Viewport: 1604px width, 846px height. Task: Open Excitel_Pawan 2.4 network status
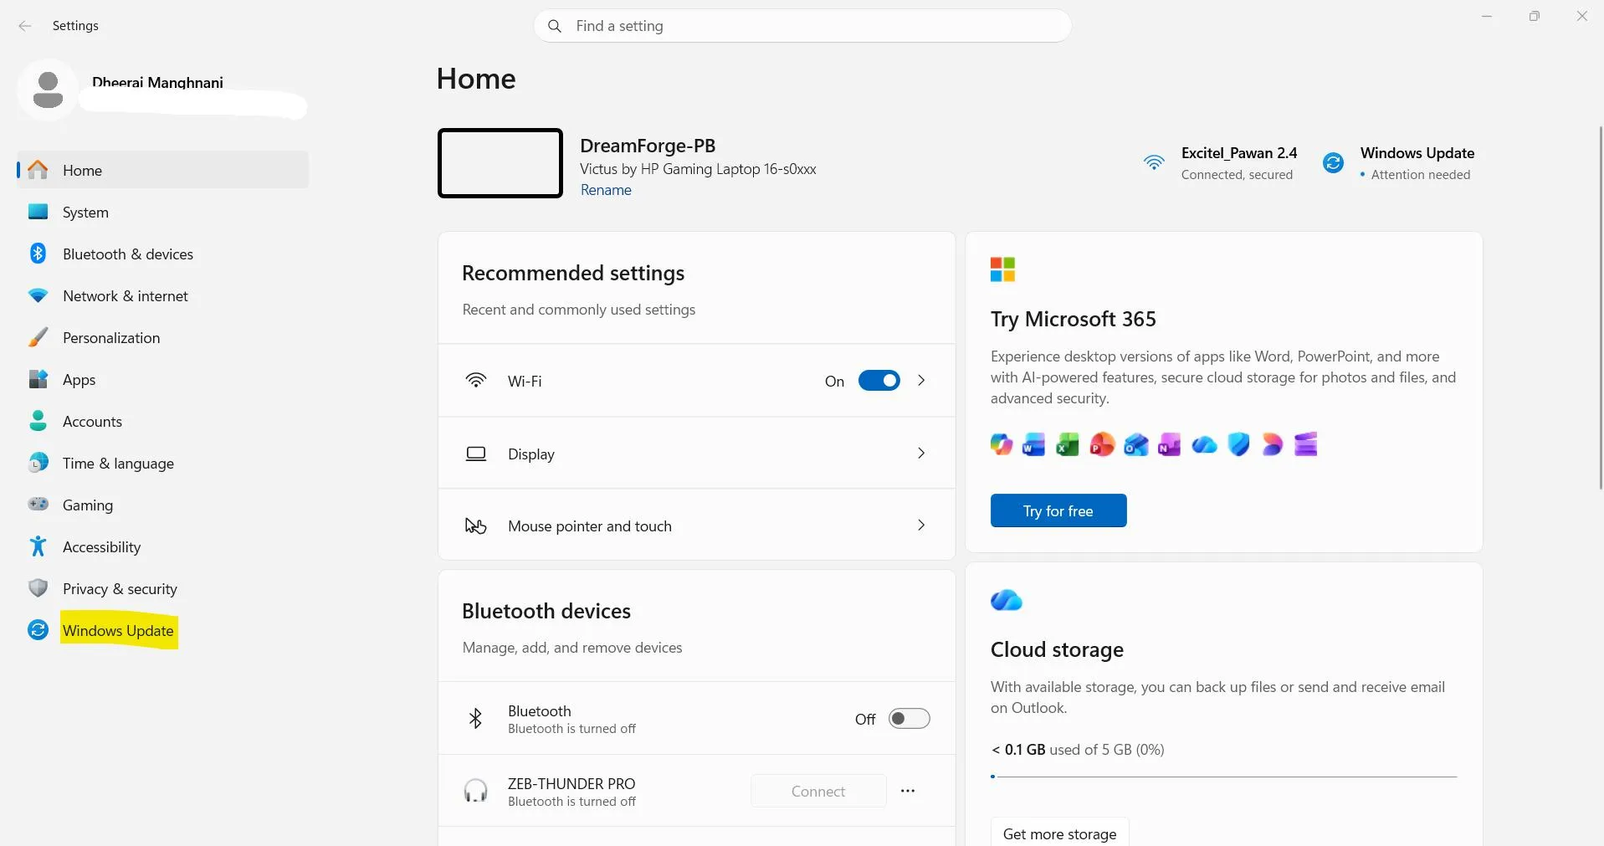[1220, 163]
